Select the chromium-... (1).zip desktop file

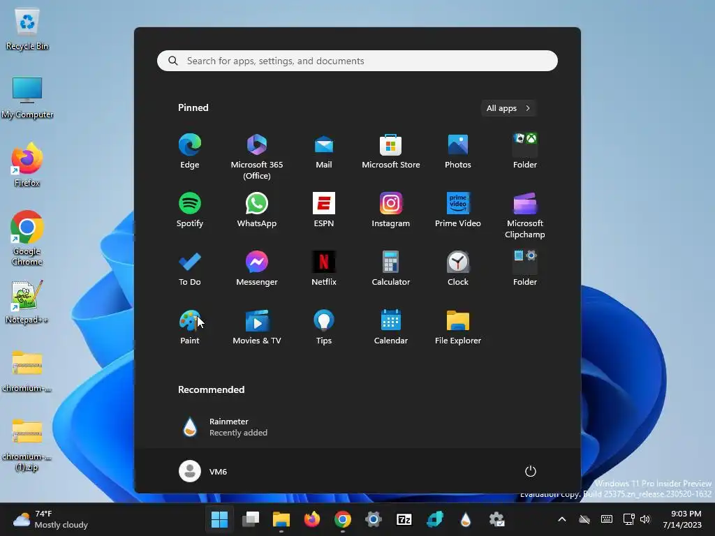27,445
